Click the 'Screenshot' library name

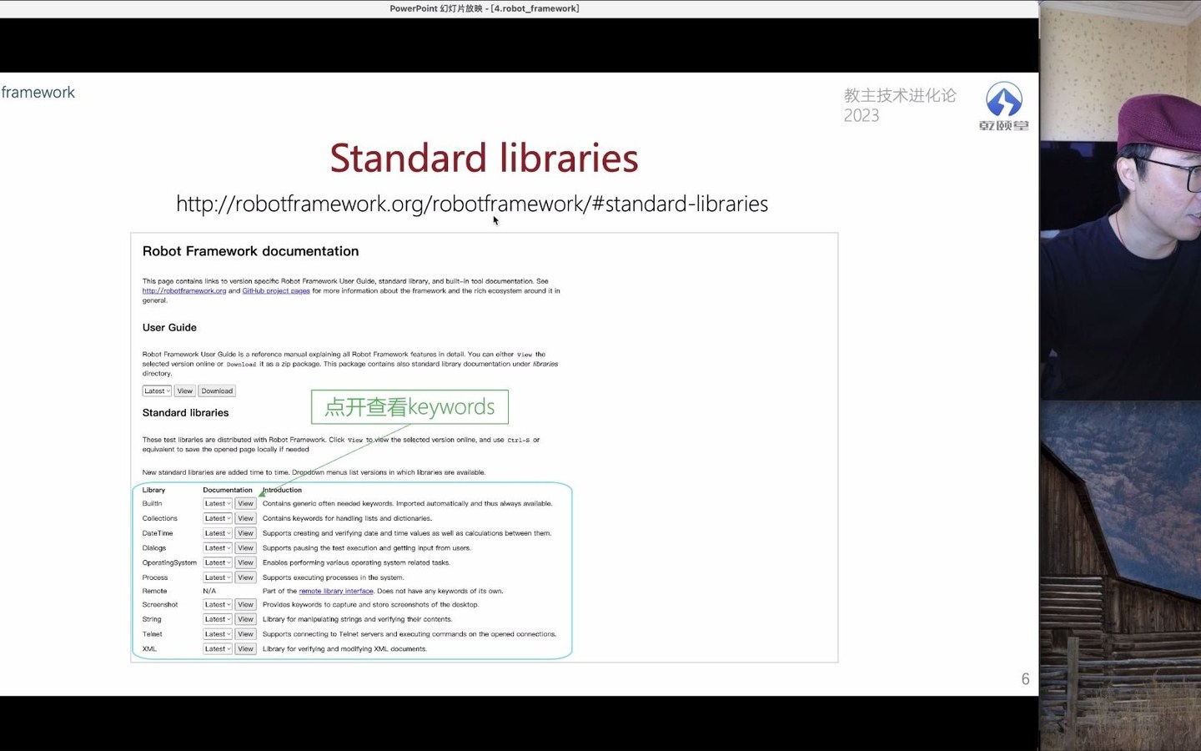coord(160,605)
